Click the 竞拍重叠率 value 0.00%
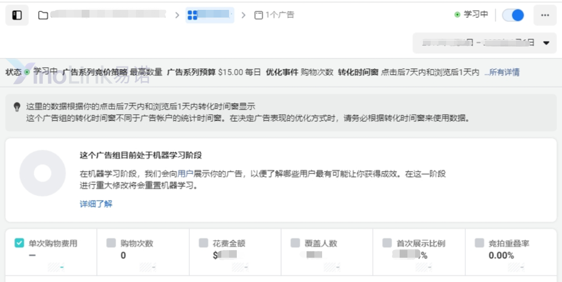562x282 pixels. coord(501,256)
